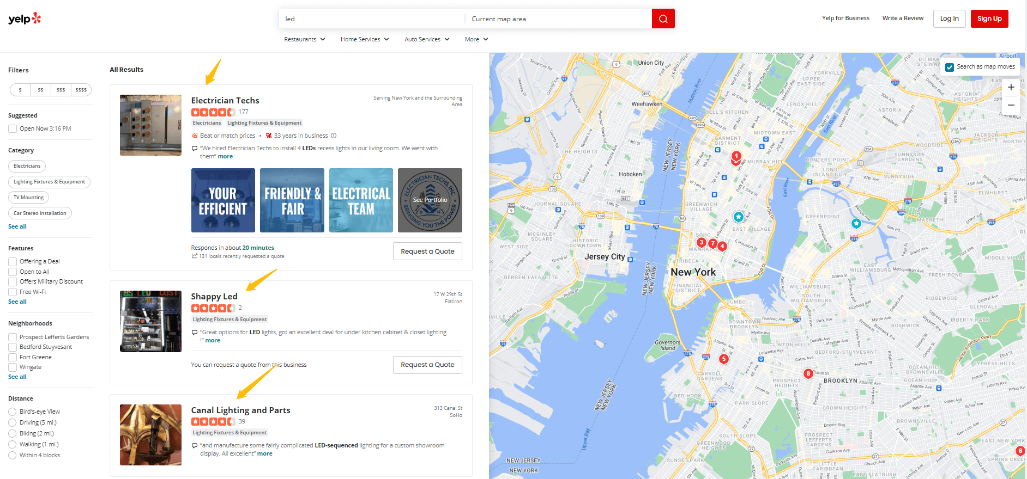The width and height of the screenshot is (1027, 479).
Task: Check Wingate neighborhood
Action: click(13, 367)
